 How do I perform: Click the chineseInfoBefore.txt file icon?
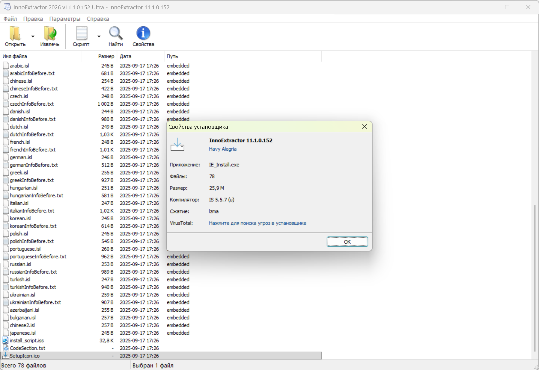click(x=6, y=88)
